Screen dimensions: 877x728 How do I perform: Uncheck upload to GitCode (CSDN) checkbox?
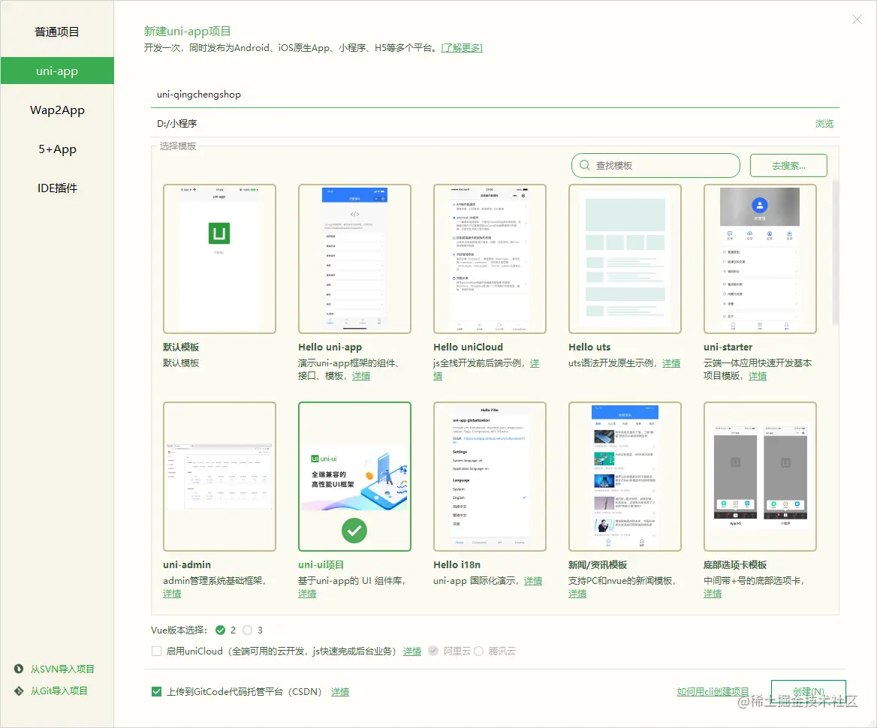coord(157,692)
